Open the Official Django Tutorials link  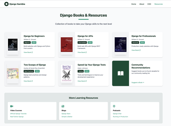point(18,114)
